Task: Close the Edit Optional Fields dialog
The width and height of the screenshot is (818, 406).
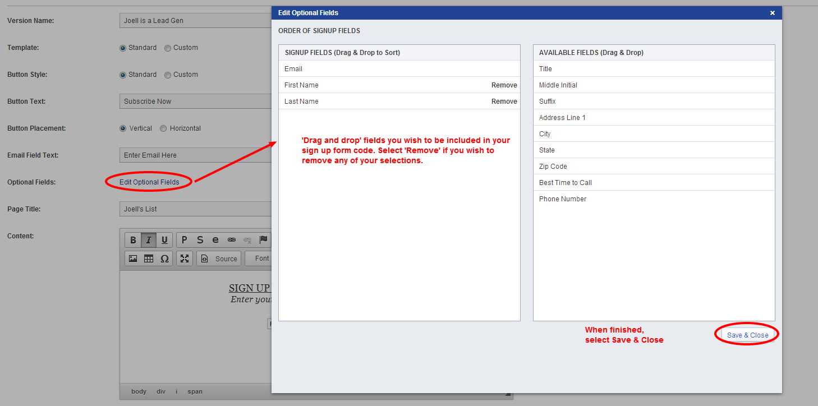Action: [772, 13]
